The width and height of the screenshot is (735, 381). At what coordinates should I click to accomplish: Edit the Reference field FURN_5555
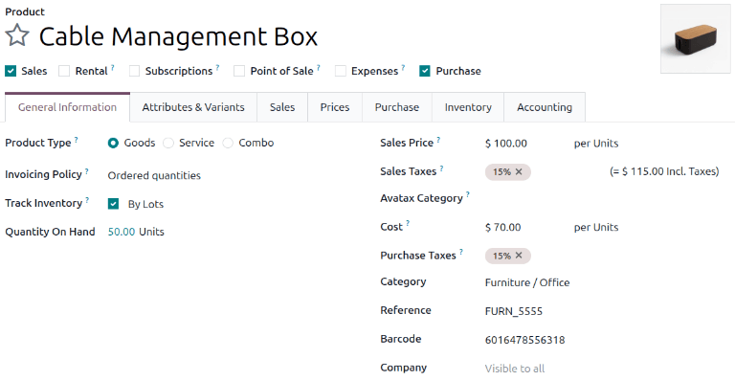click(514, 311)
